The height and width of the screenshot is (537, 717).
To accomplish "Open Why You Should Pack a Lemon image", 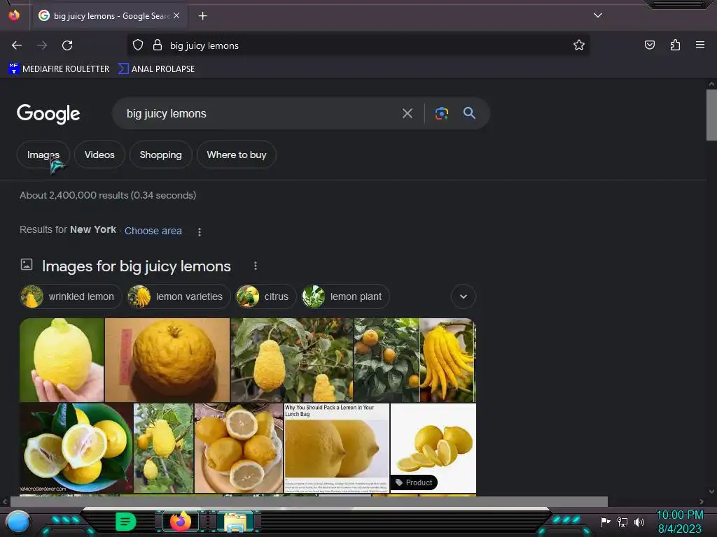I will tap(337, 448).
